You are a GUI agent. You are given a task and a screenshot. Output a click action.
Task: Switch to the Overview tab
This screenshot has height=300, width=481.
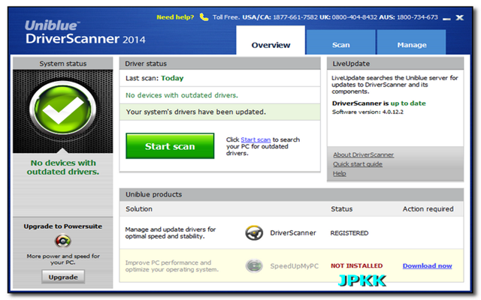[271, 40]
